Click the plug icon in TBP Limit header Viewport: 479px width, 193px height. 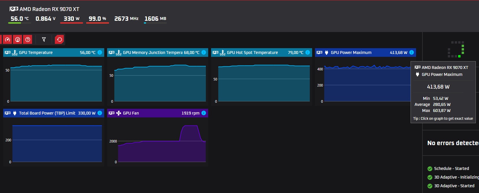click(15, 113)
